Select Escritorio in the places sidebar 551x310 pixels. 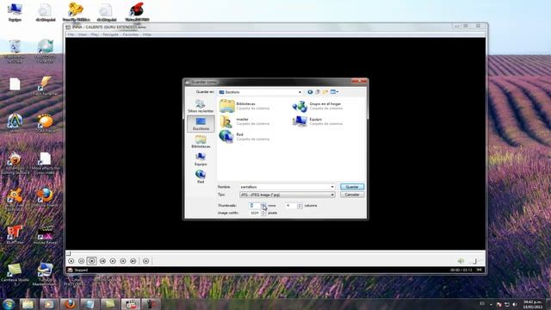coord(201,124)
